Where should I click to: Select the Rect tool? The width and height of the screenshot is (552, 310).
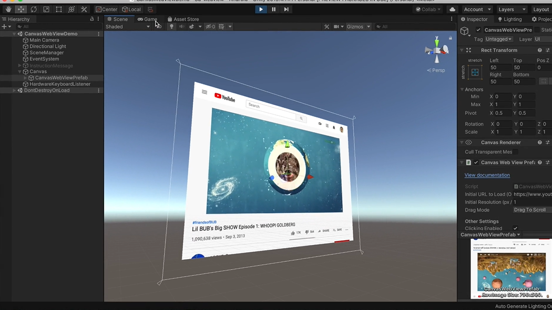pyautogui.click(x=59, y=9)
